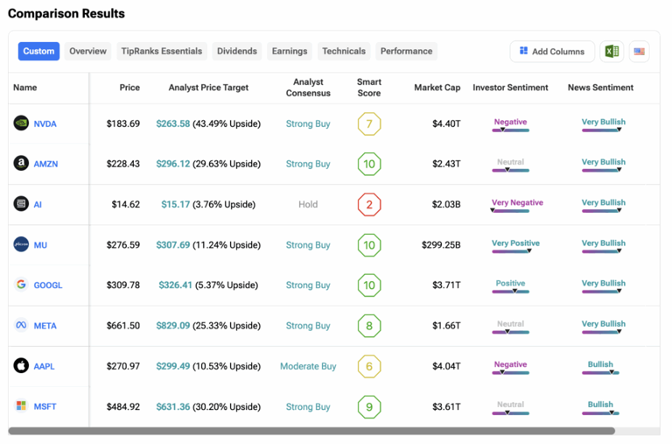Click the Add Columns button
This screenshot has width=672, height=444.
[x=552, y=52]
